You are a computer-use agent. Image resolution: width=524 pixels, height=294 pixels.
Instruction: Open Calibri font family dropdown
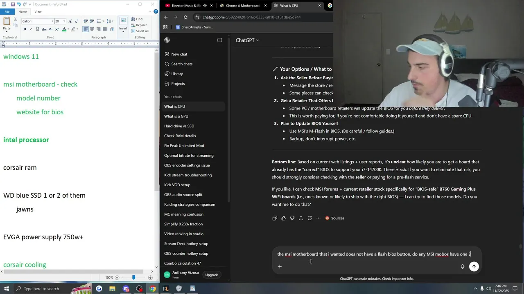coord(52,21)
